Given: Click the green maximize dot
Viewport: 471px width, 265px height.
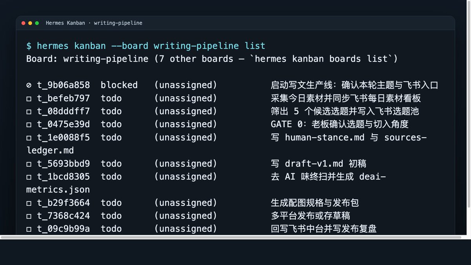Looking at the screenshot, I should pos(37,23).
